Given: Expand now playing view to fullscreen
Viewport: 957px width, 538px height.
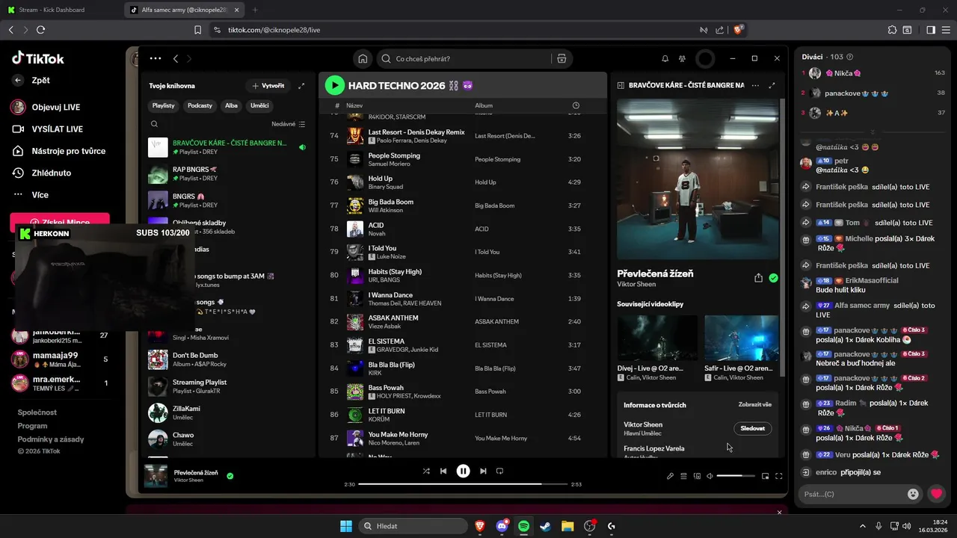Looking at the screenshot, I should [x=772, y=86].
